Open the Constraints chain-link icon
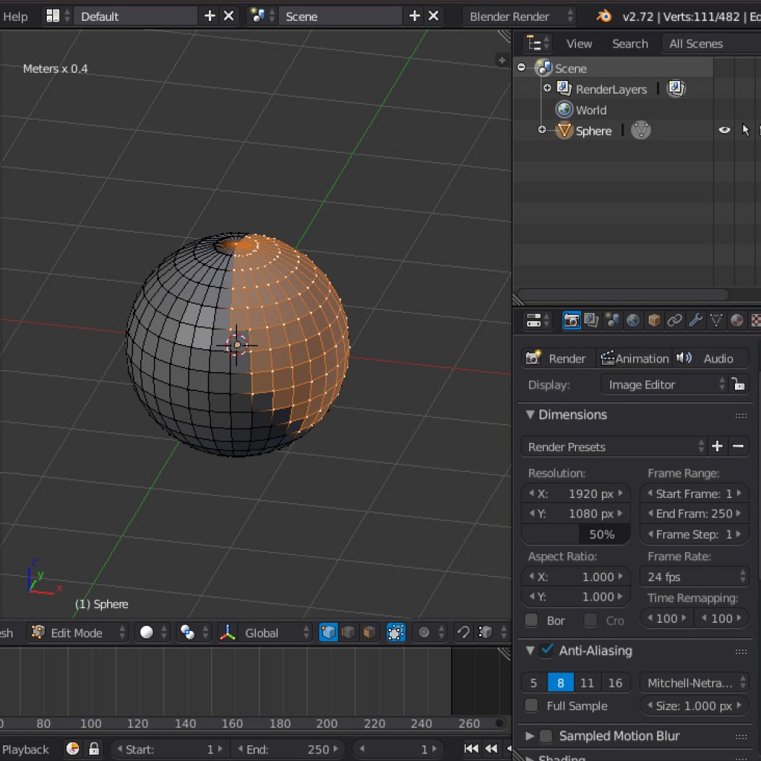Viewport: 761px width, 761px height. click(675, 320)
